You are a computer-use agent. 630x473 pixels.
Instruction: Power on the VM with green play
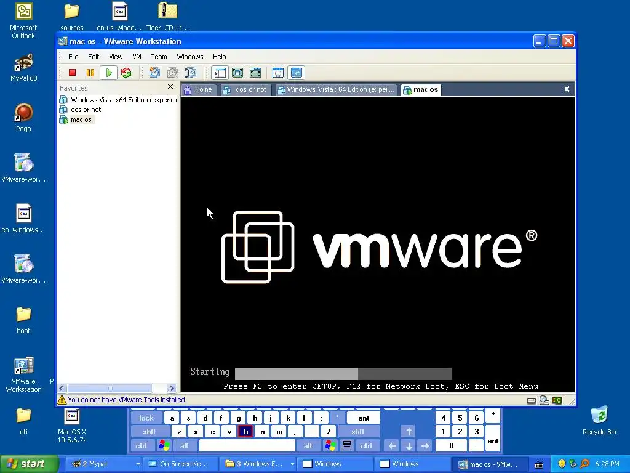(108, 73)
